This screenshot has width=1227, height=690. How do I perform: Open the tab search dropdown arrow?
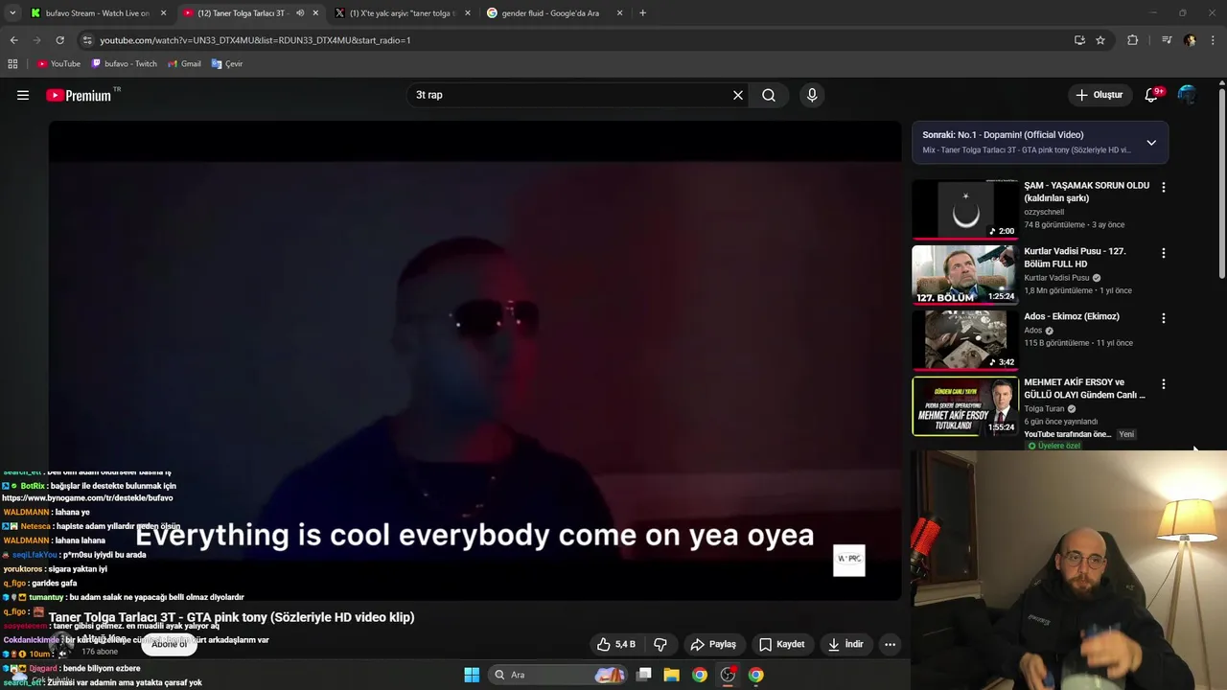[12, 13]
